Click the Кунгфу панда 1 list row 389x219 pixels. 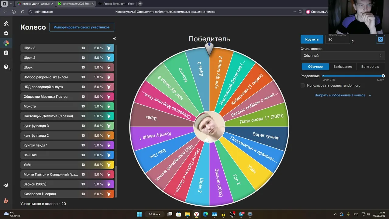(x=67, y=145)
